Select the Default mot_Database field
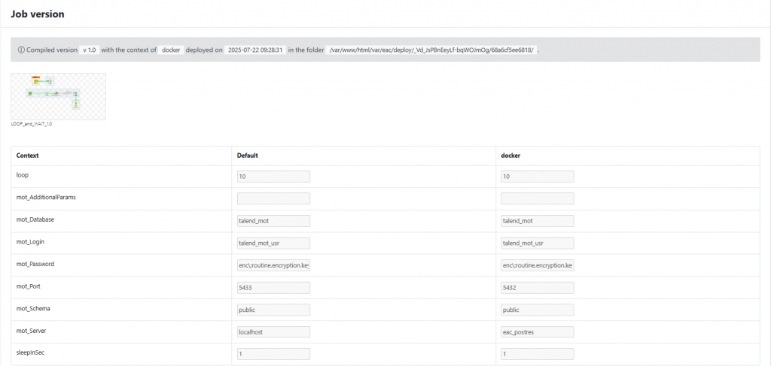 (x=273, y=221)
